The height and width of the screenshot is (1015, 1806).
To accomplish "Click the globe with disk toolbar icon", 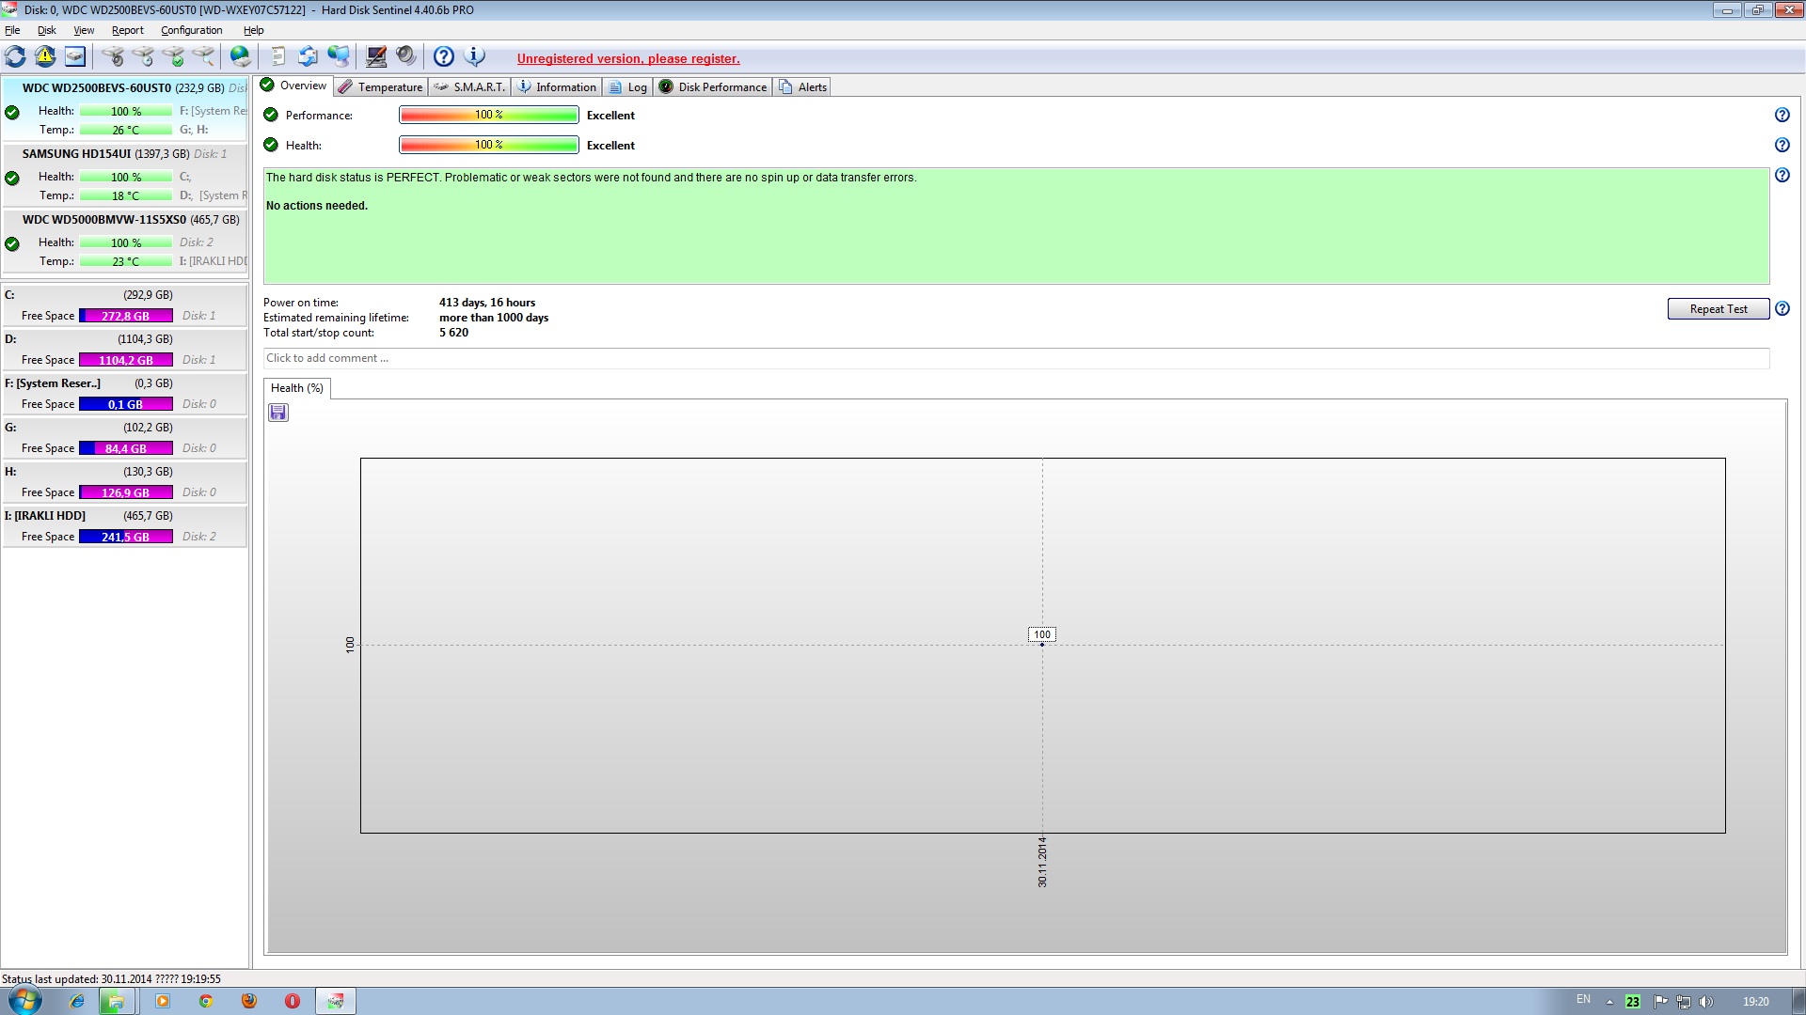I will click(x=241, y=56).
